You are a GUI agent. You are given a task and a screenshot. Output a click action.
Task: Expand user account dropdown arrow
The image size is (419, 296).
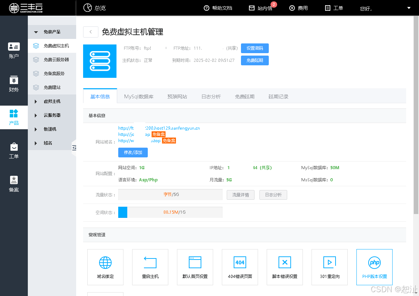click(409, 8)
